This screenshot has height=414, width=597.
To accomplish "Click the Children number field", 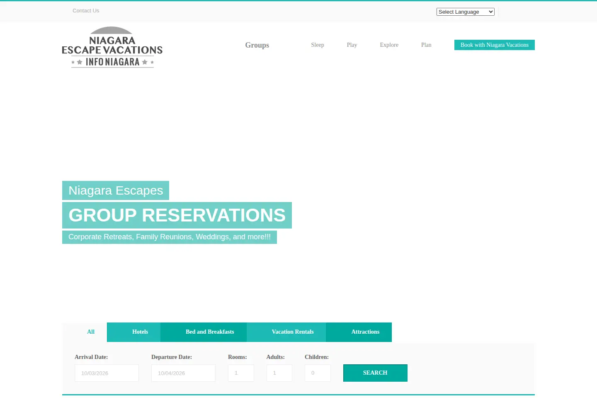I will (318, 373).
